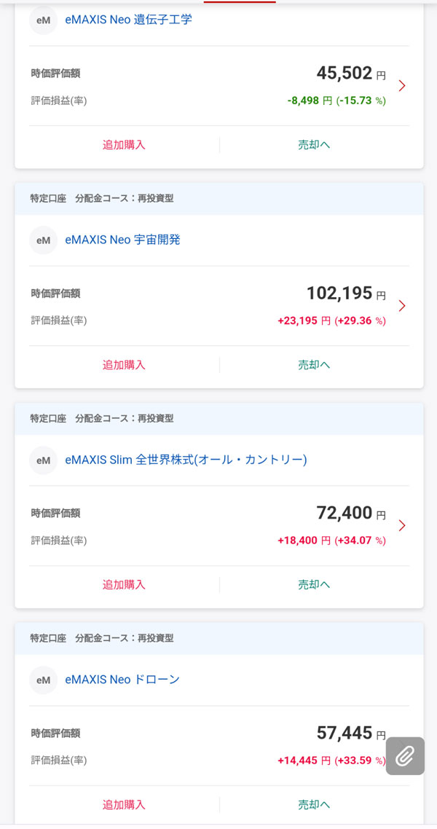Open eMAXIS Slim 全世界株式(オール・カントリー) fund page
The height and width of the screenshot is (829, 437).
[x=186, y=460]
